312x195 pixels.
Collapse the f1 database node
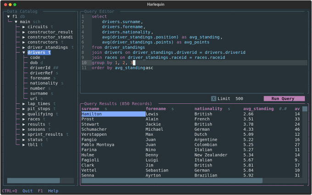click(9, 16)
